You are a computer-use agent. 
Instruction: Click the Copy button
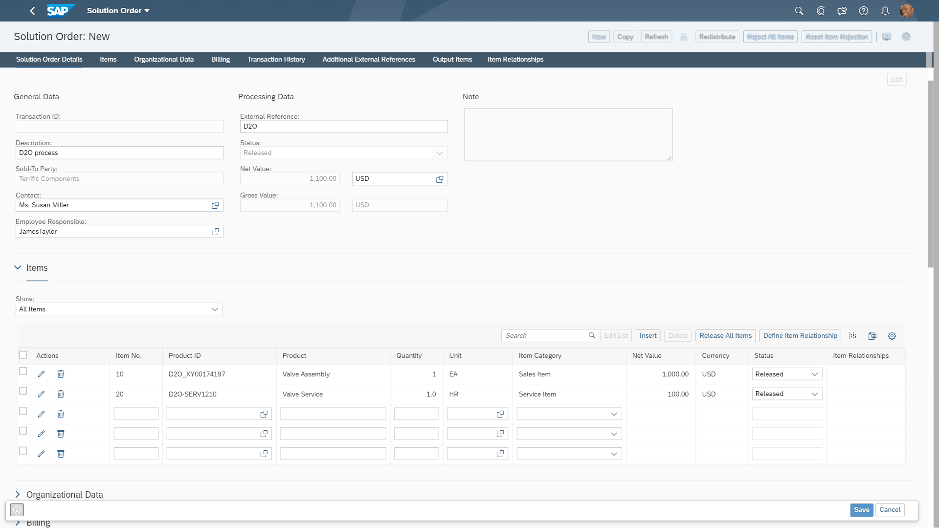click(625, 37)
